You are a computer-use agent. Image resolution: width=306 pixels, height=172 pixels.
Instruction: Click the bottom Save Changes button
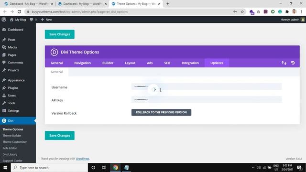pyautogui.click(x=59, y=135)
